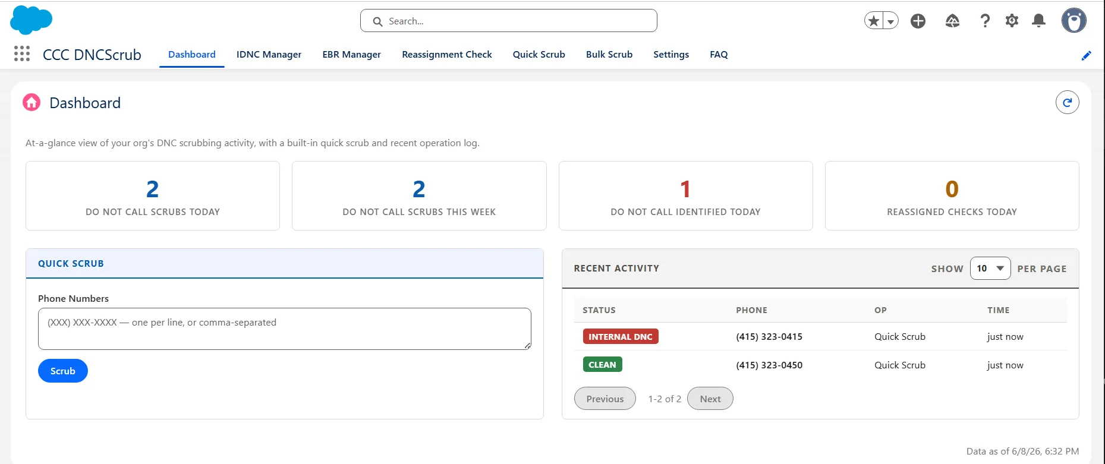Click the Phone Numbers field label
Viewport: 1105px width, 464px height.
pos(73,298)
